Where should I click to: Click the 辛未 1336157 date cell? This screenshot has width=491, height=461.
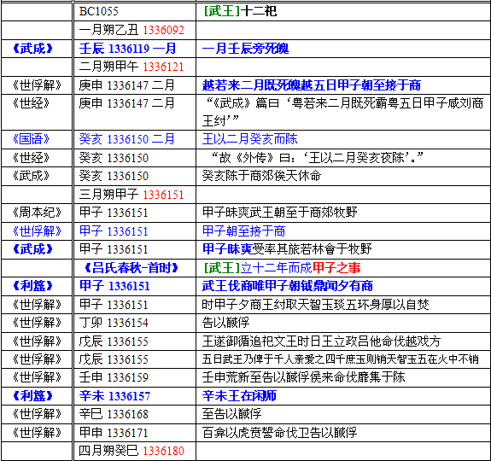[135, 396]
